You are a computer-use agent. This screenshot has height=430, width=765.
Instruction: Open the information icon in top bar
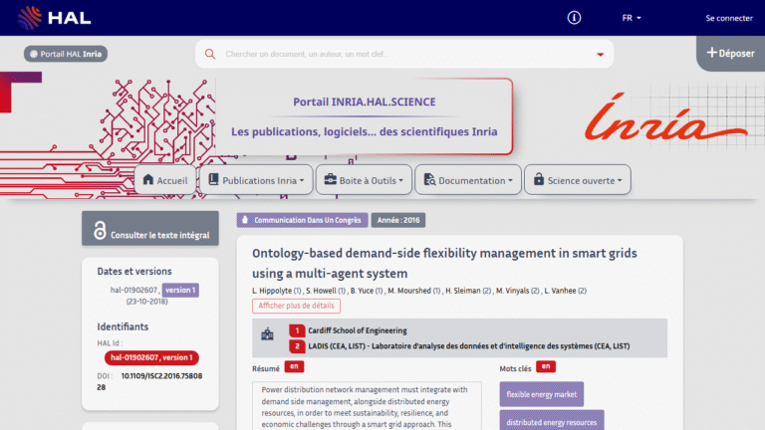(x=574, y=18)
